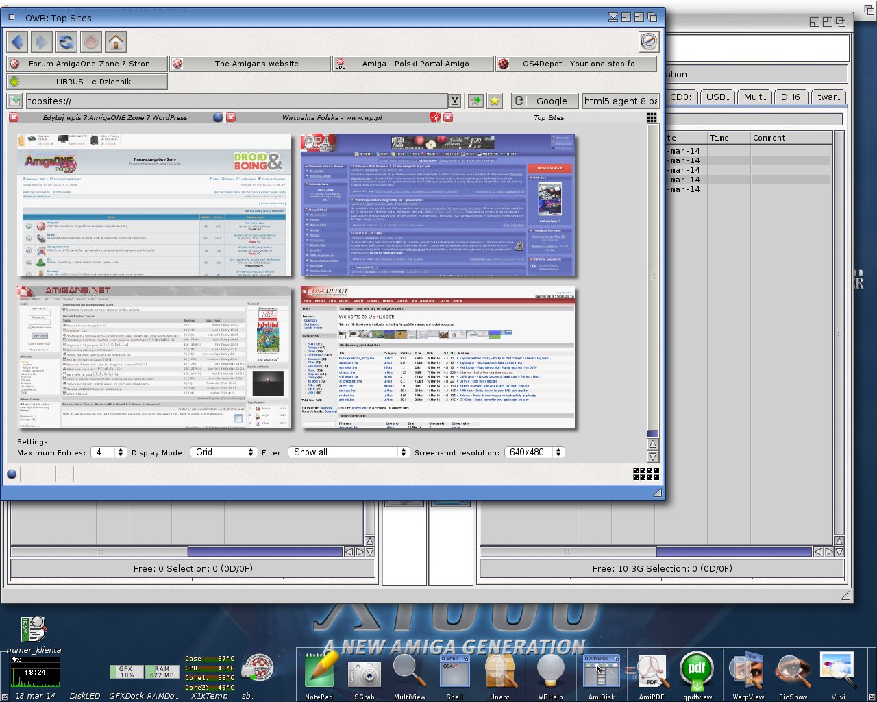Open the tab grid overview icon
This screenshot has width=877, height=702.
click(652, 118)
